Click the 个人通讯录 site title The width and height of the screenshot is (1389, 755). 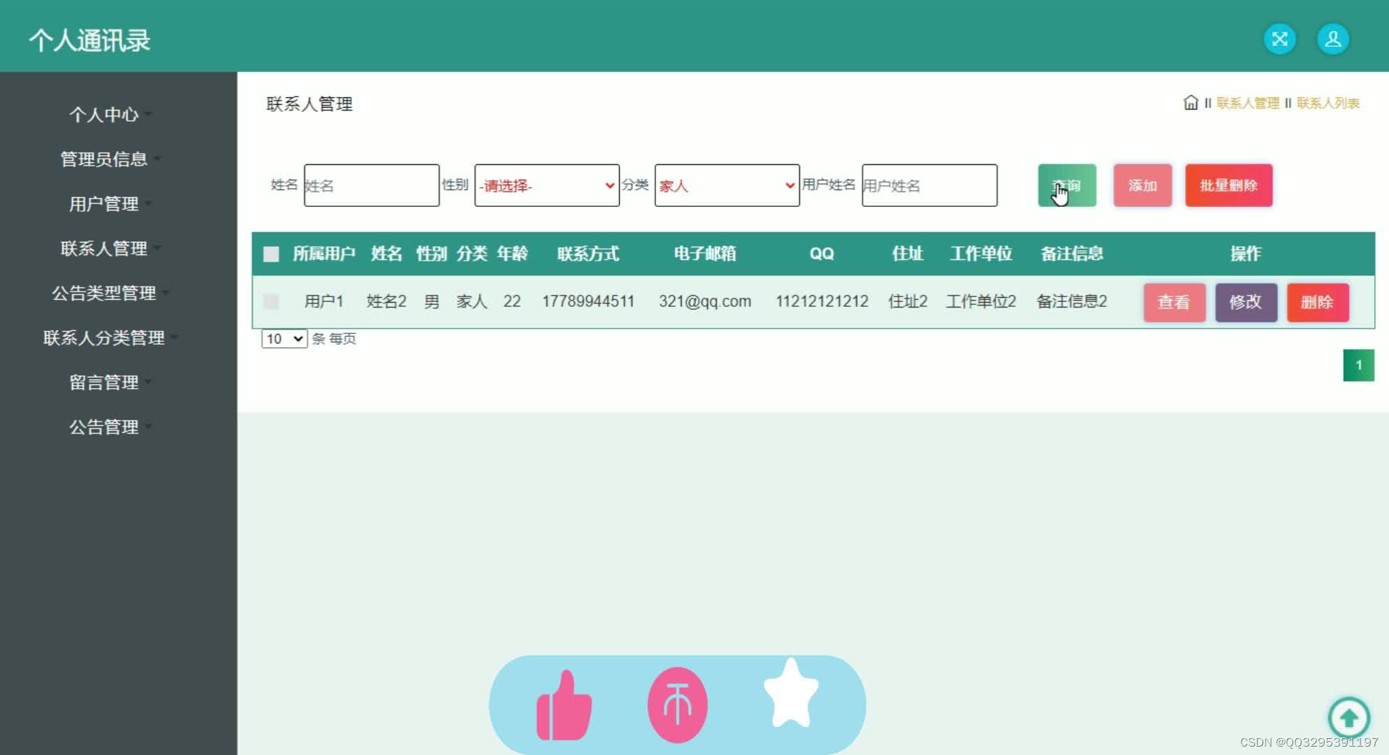pyautogui.click(x=89, y=41)
